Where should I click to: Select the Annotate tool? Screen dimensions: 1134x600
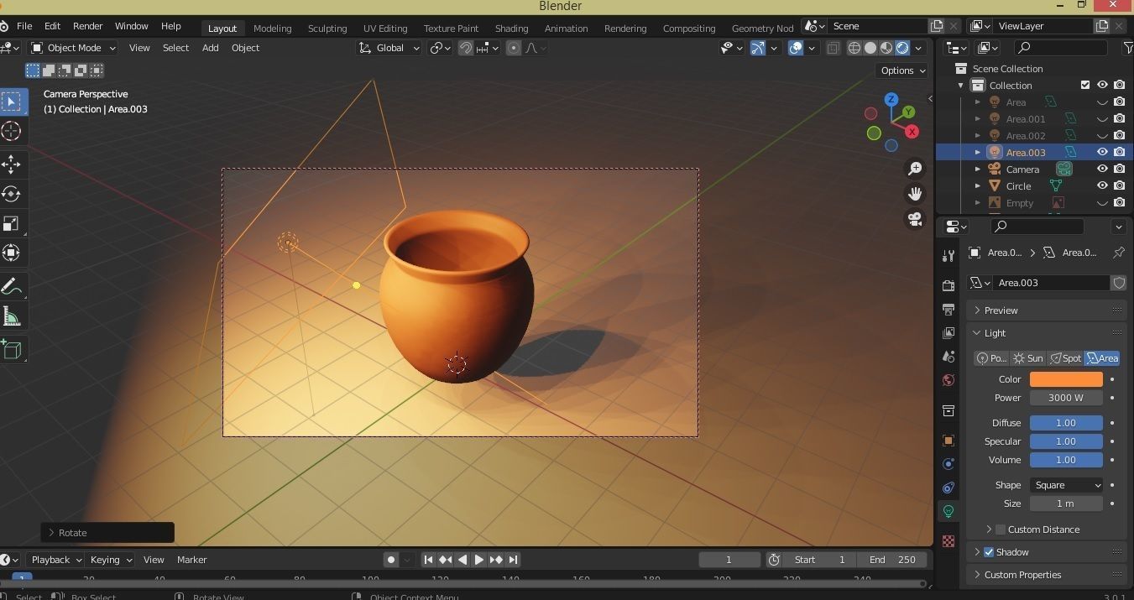pos(12,286)
